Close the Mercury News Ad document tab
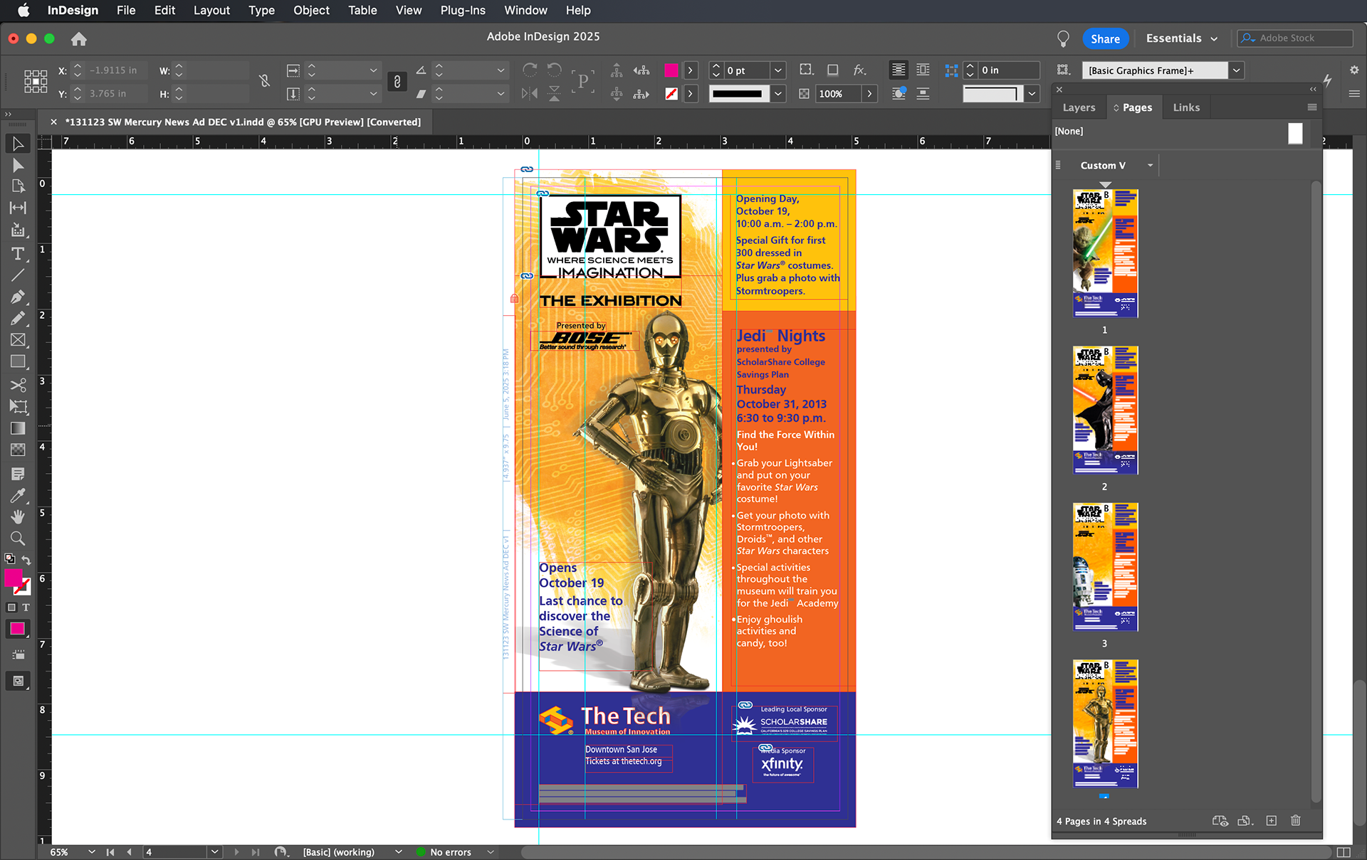Screen dimensions: 1367x860 [x=53, y=122]
